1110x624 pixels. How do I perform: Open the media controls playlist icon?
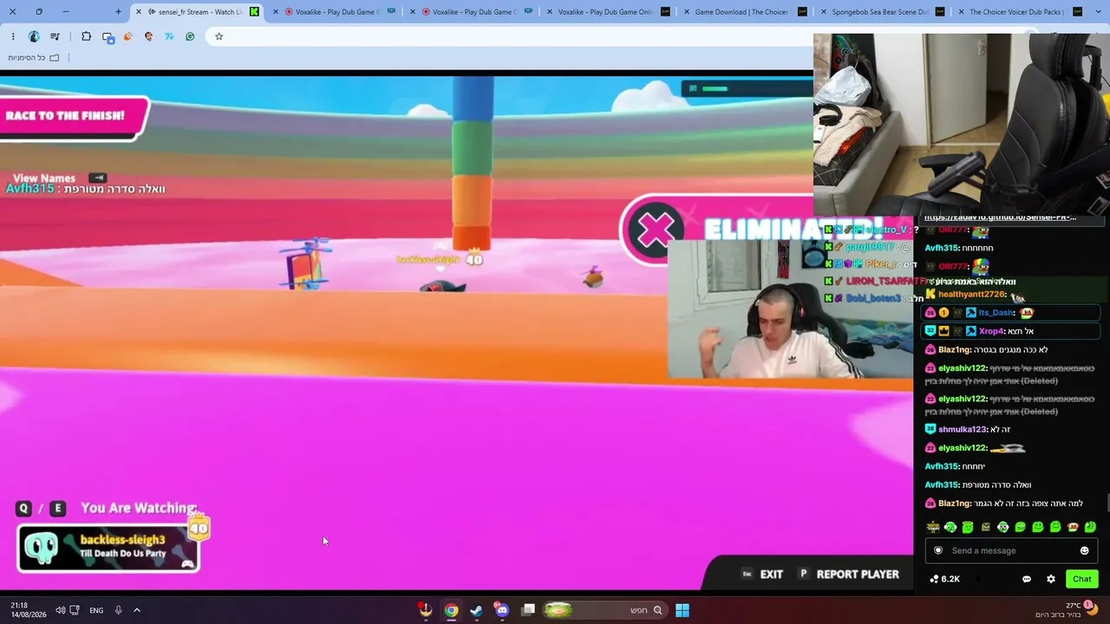(55, 36)
